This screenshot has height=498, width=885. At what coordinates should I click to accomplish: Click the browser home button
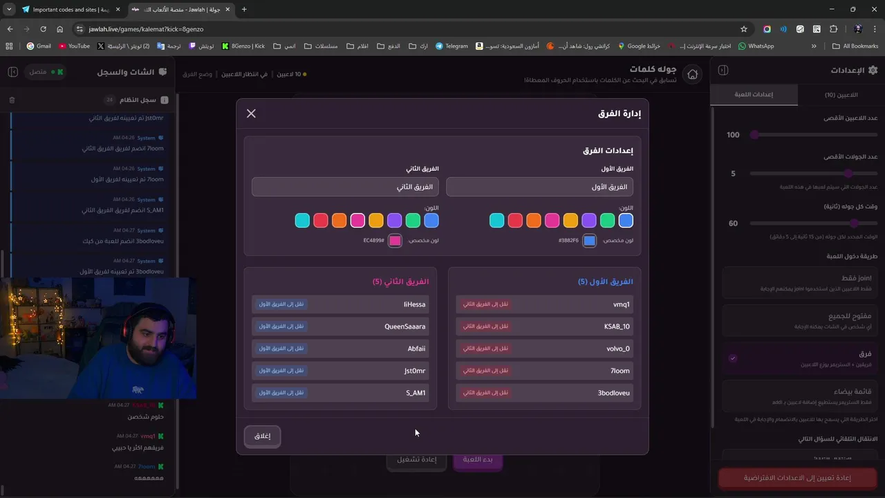(59, 29)
